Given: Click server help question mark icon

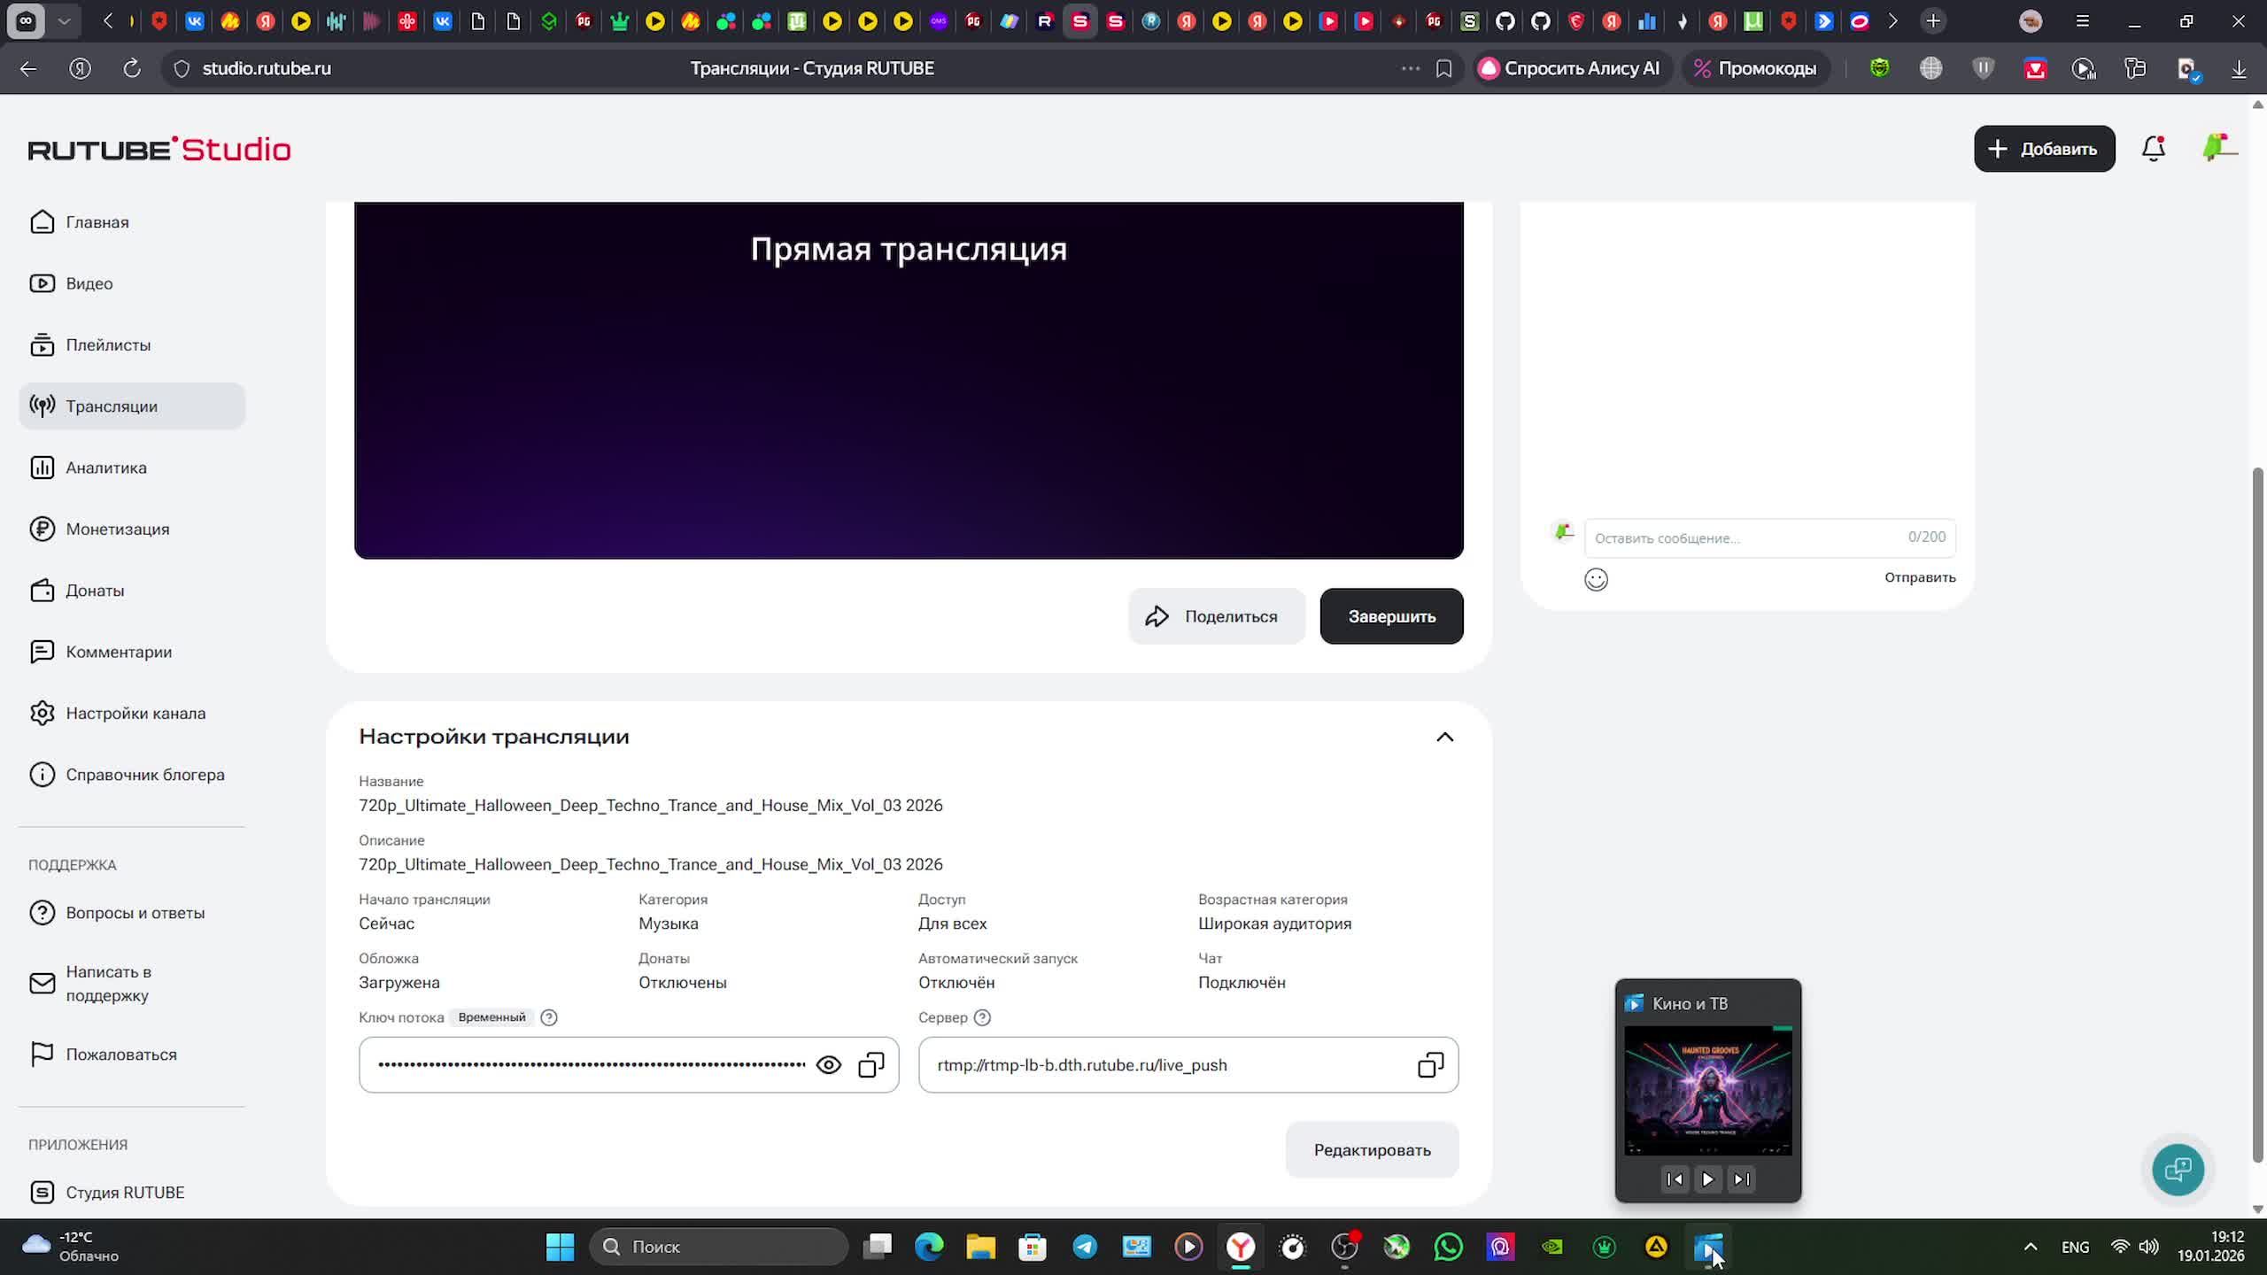Looking at the screenshot, I should (982, 1017).
